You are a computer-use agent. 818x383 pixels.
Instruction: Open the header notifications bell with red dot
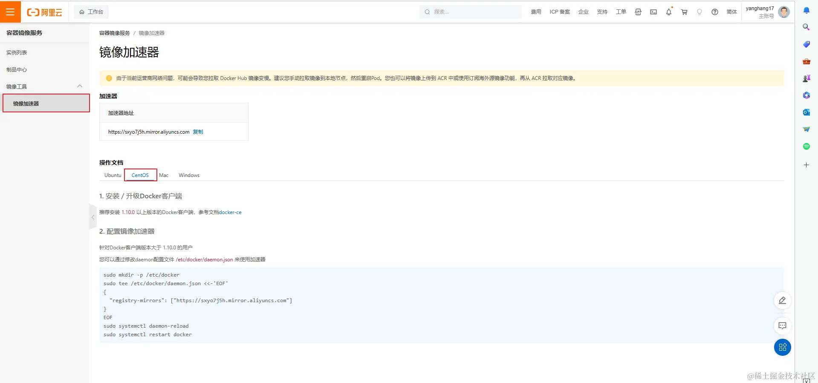(669, 12)
